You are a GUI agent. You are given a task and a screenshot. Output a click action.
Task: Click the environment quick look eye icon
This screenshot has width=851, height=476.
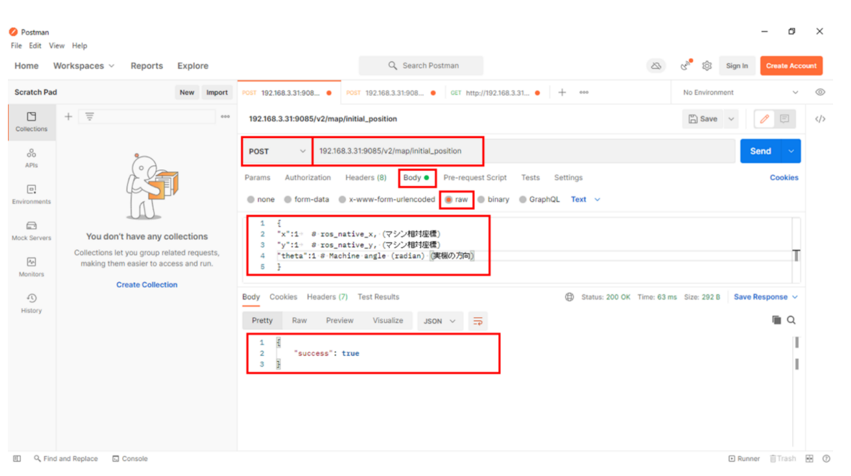click(x=820, y=93)
